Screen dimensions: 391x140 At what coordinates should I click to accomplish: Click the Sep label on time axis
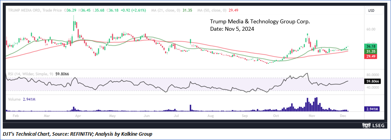(245, 116)
